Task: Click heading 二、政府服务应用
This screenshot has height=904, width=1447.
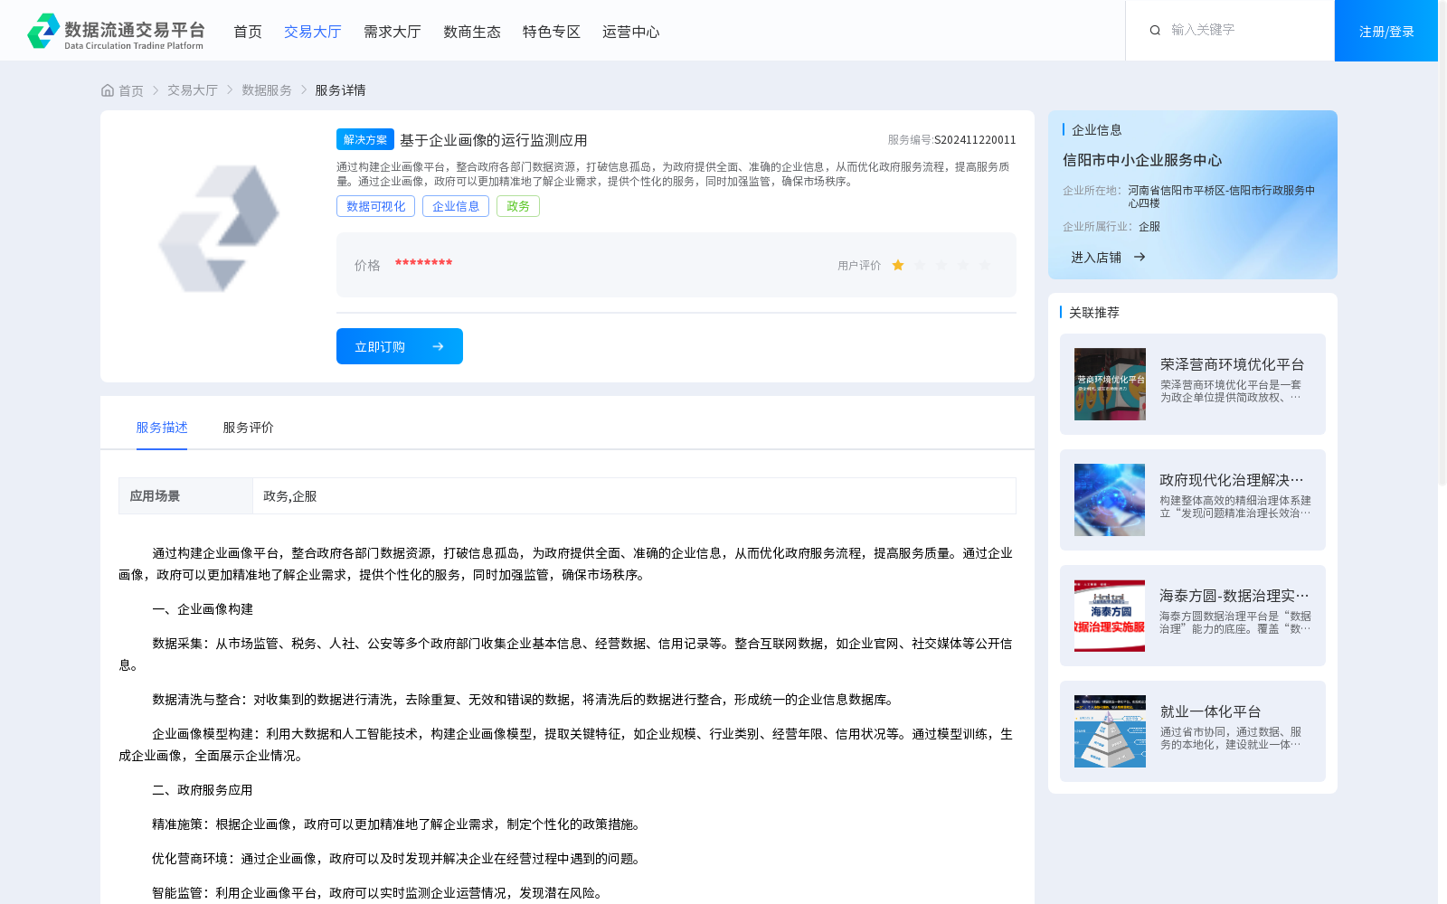Action: click(x=203, y=790)
